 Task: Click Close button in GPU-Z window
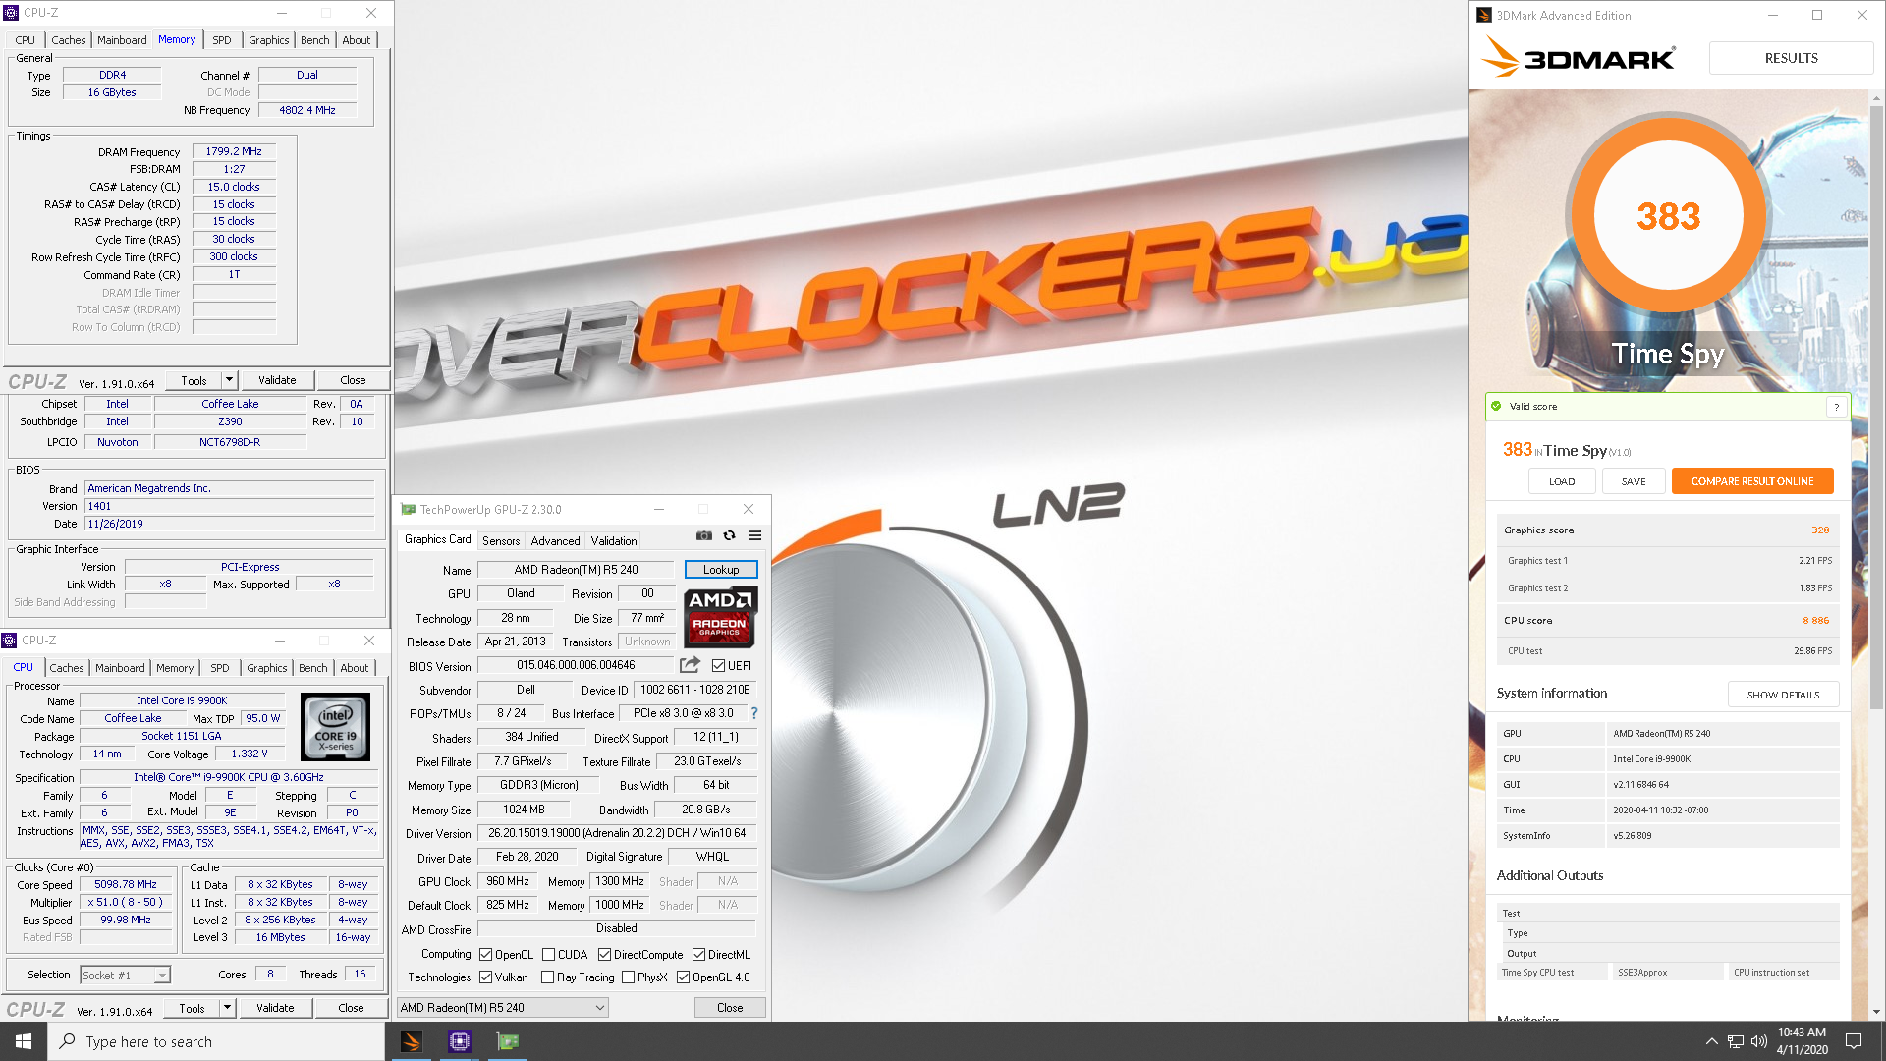coord(730,1008)
